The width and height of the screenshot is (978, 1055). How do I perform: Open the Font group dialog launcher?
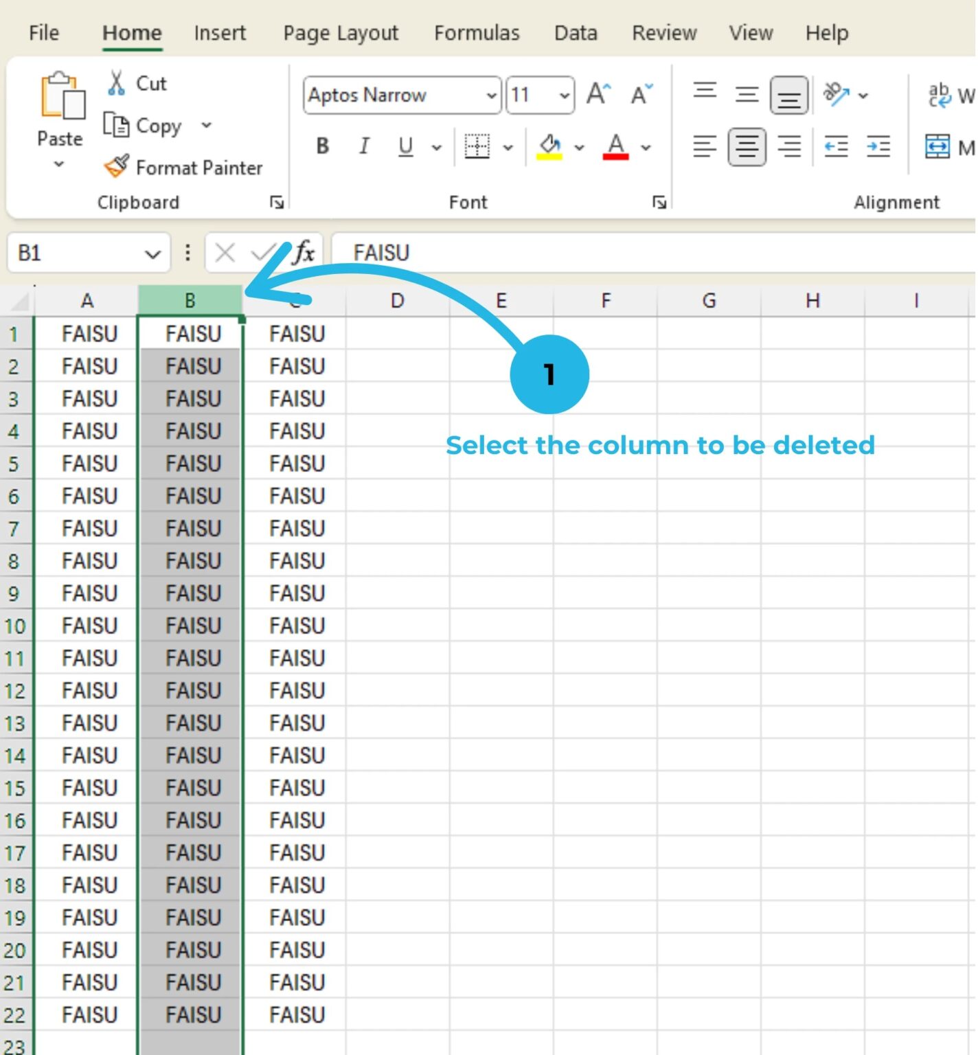tap(658, 201)
